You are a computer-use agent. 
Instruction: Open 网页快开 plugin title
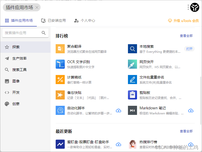pos(147,62)
